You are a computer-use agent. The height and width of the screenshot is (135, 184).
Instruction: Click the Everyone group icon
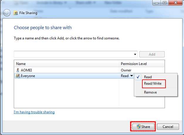(18, 76)
